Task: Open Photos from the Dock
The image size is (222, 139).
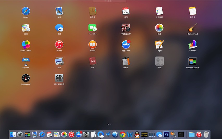Action: pyautogui.click(x=64, y=135)
